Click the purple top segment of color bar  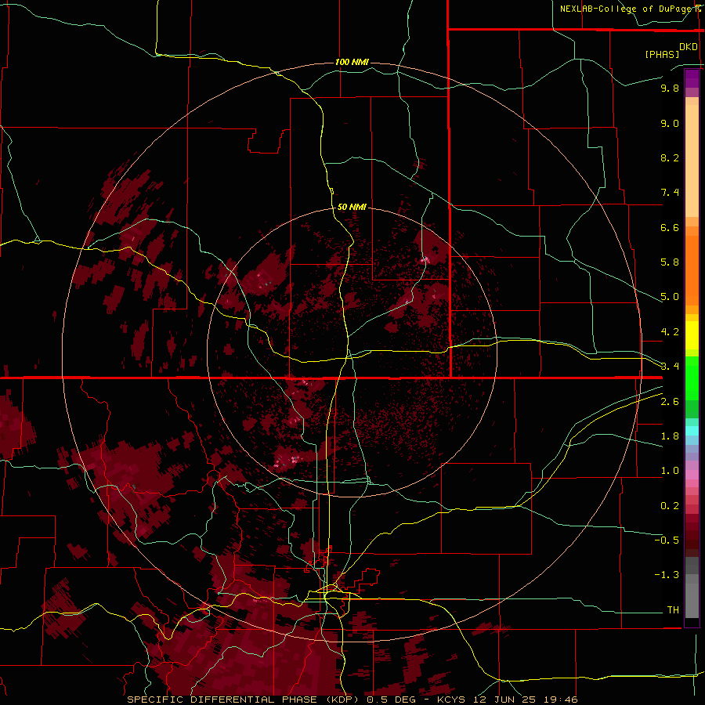pos(692,78)
